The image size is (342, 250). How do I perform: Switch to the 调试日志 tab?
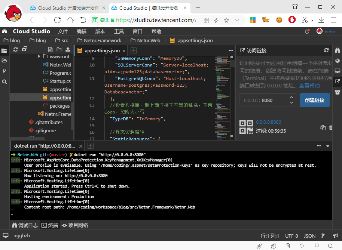coord(25,225)
